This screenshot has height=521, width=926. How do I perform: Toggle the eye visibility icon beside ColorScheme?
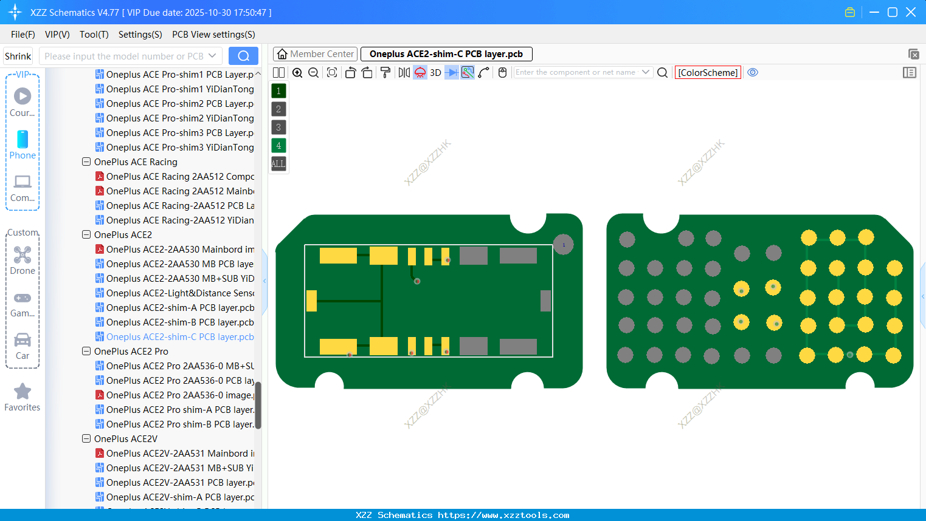click(753, 72)
